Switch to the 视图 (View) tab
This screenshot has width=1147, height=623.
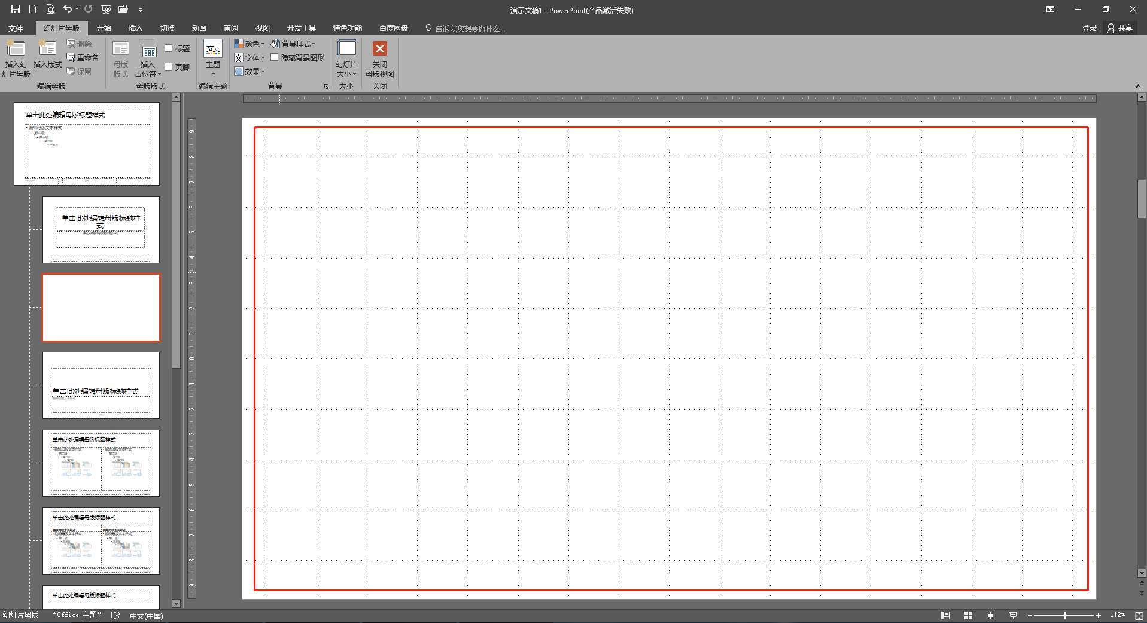click(263, 28)
